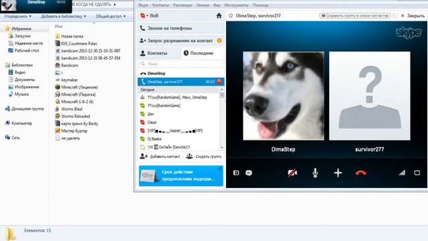Favorite conversation with star icon
428x241 pixels.
(x=231, y=16)
